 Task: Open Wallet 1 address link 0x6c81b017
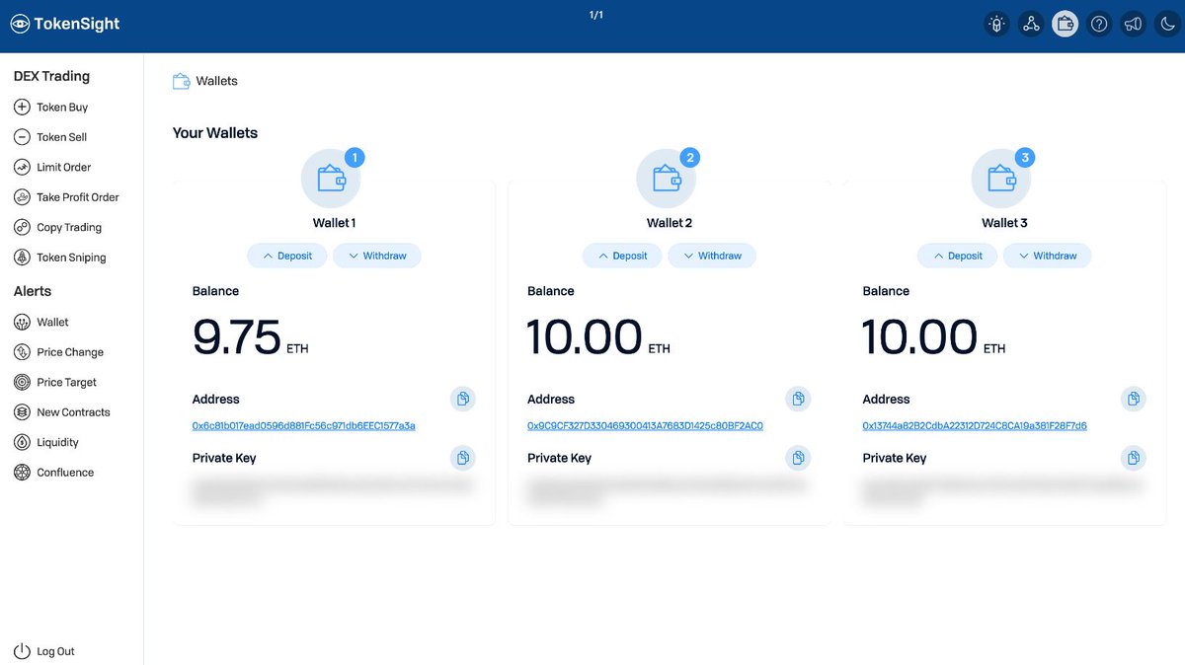[303, 426]
